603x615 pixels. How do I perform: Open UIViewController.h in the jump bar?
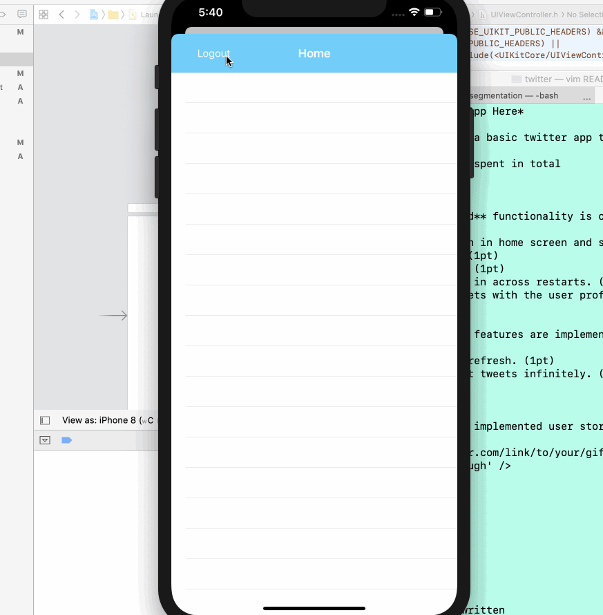(x=524, y=15)
